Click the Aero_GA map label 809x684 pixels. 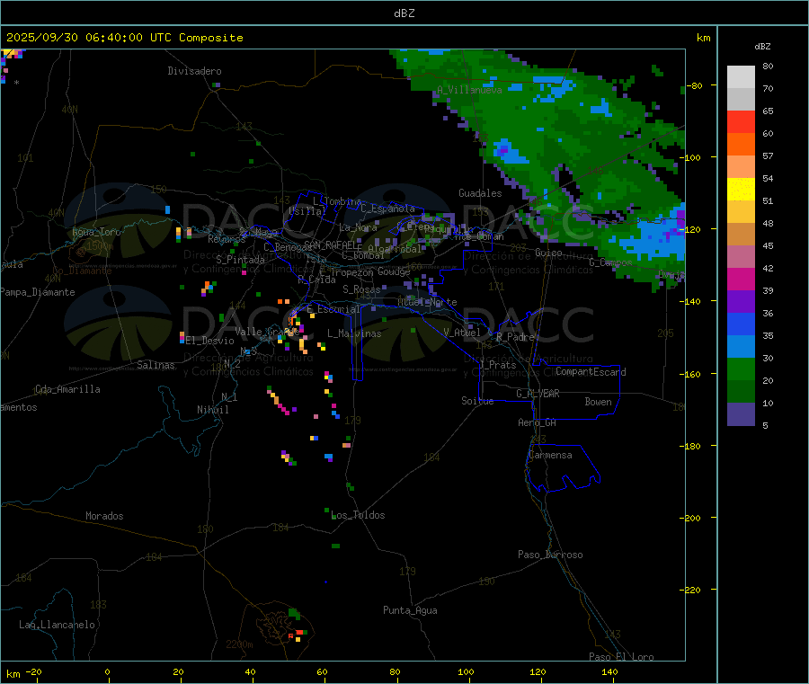537,422
